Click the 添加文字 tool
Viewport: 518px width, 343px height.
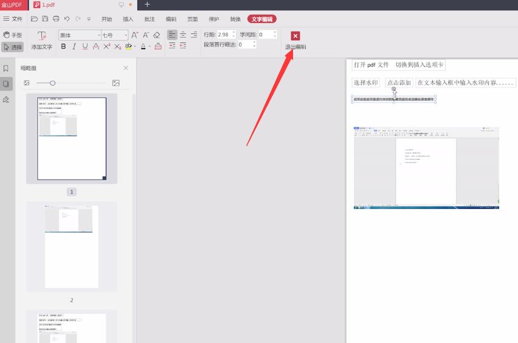(x=41, y=41)
